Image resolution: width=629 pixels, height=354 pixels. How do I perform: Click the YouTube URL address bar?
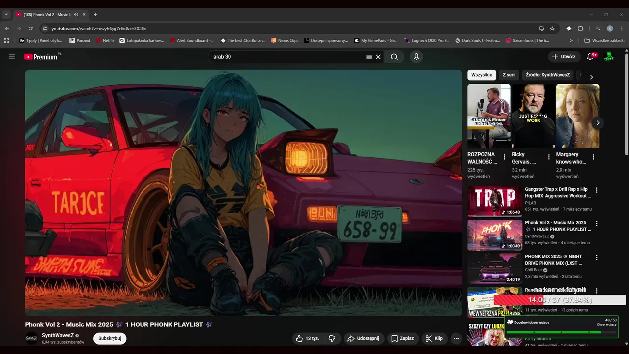(290, 29)
